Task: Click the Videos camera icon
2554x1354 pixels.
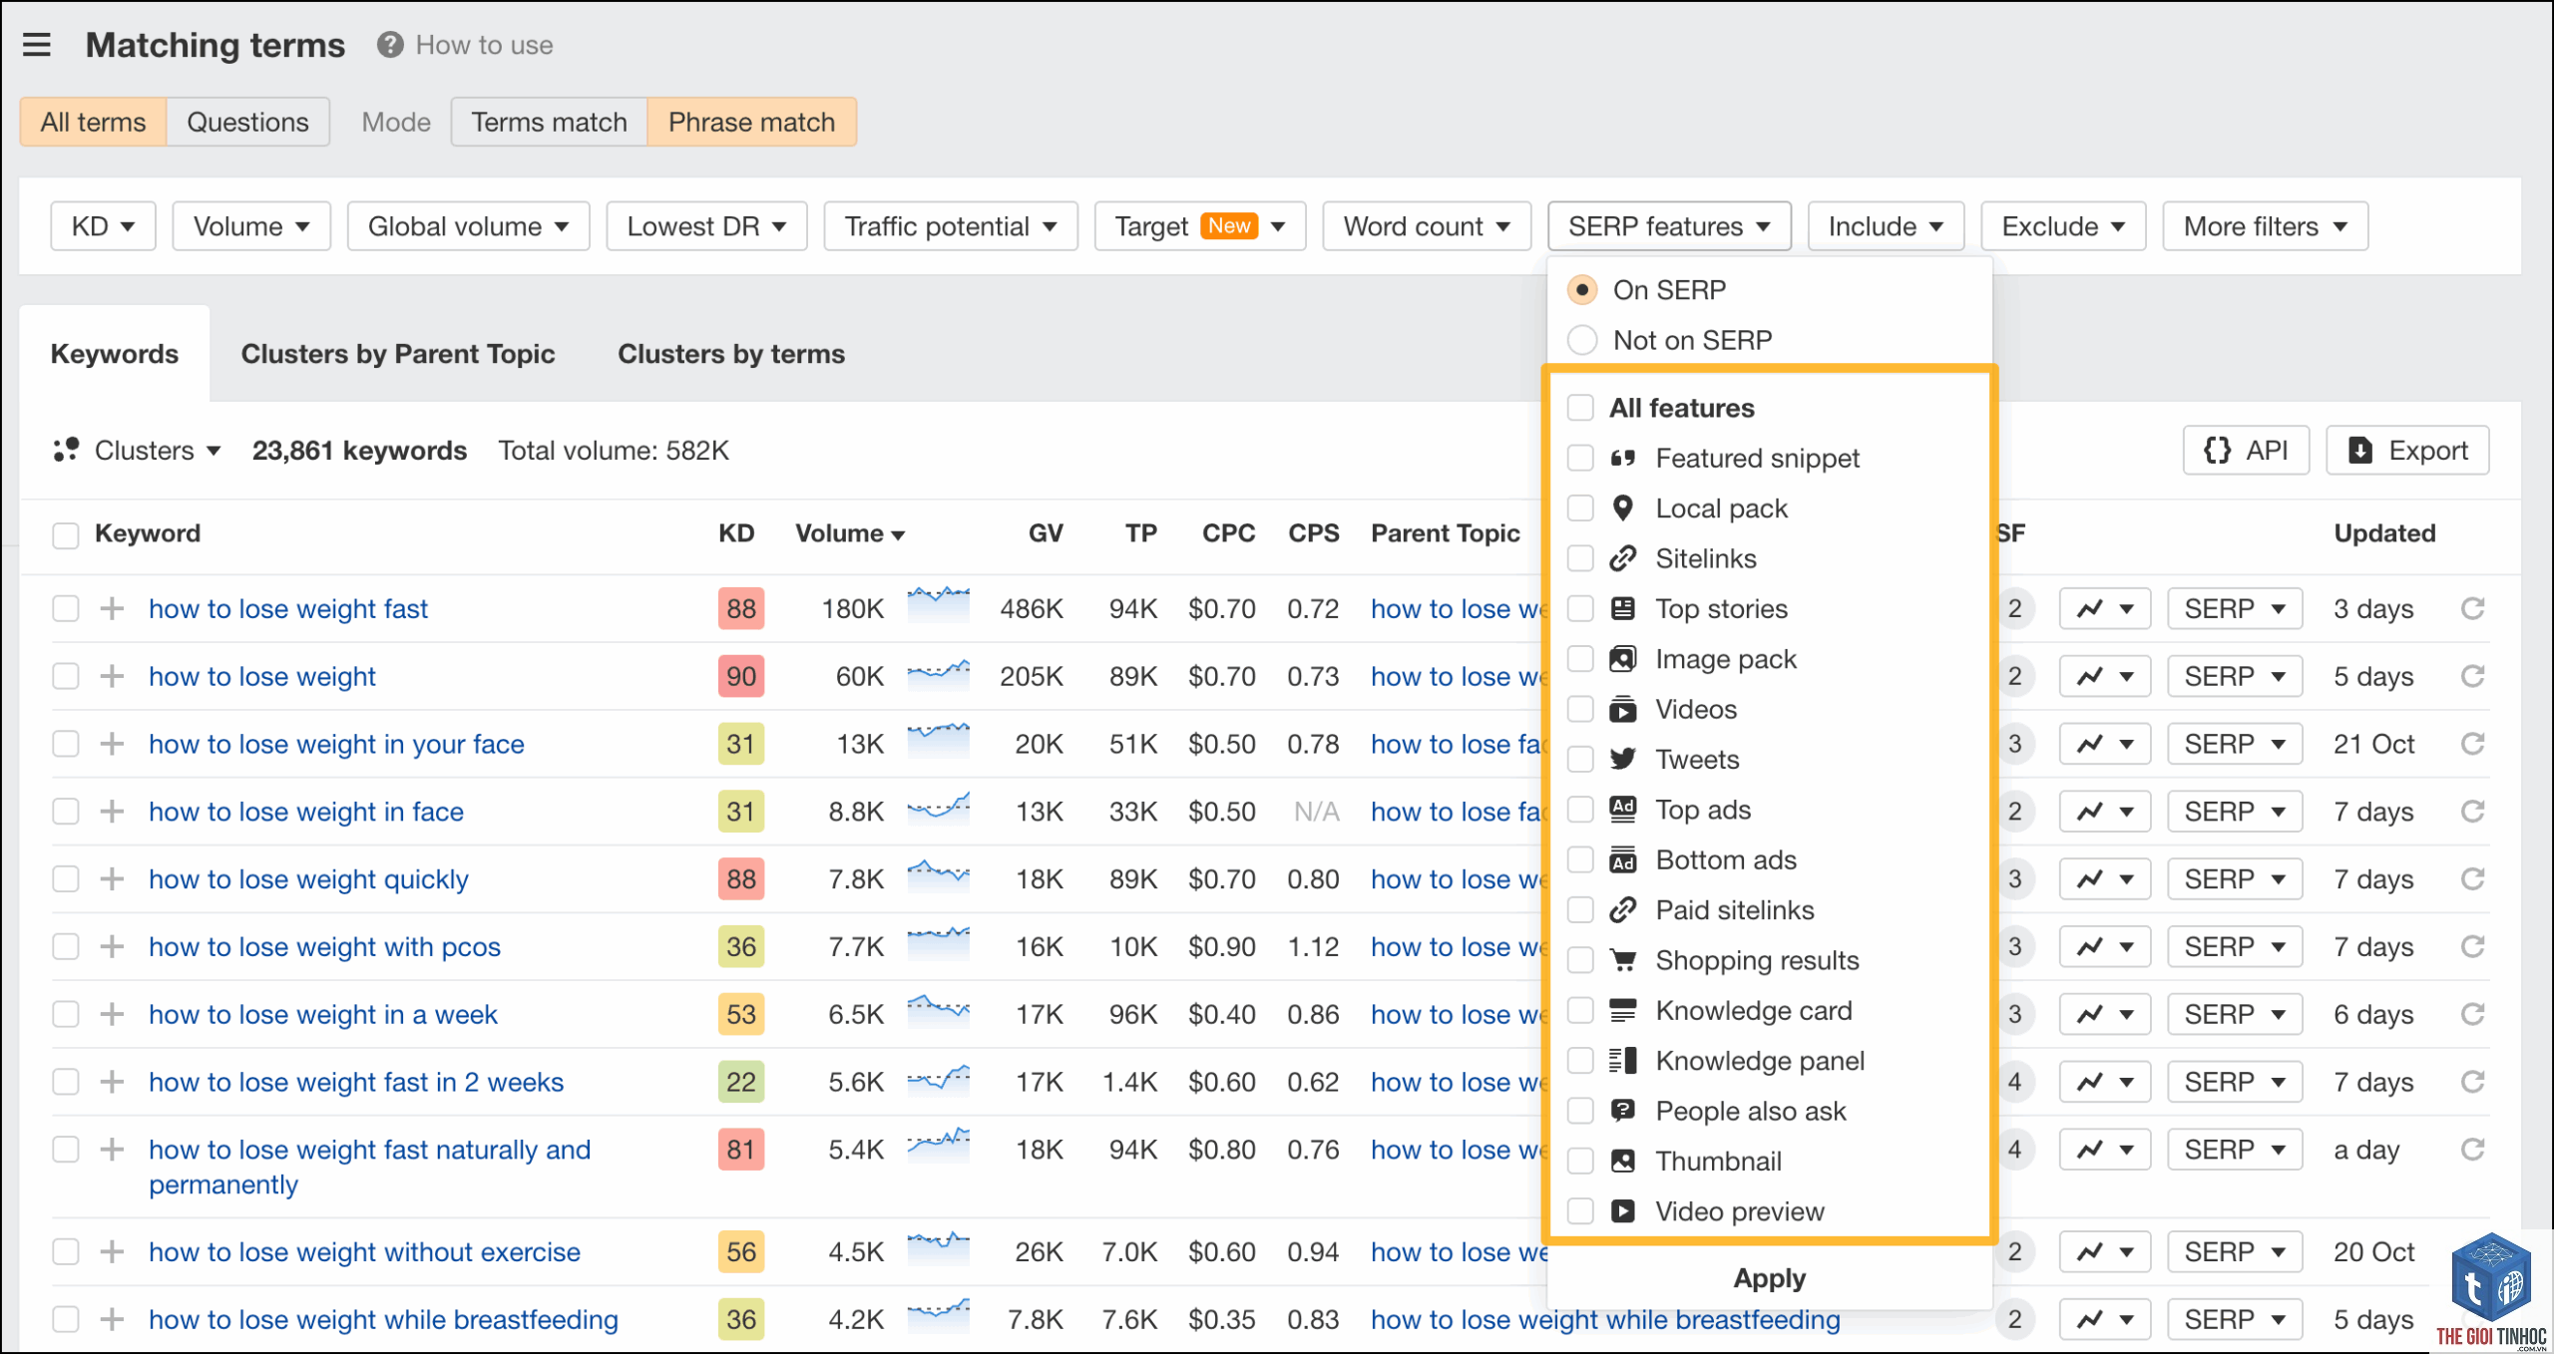Action: click(x=1623, y=709)
